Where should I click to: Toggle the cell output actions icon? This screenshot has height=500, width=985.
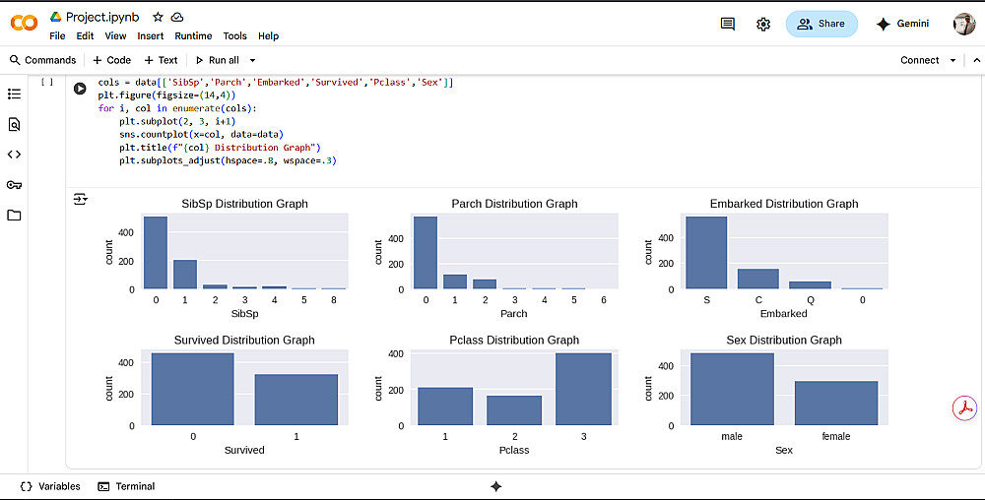coord(81,200)
